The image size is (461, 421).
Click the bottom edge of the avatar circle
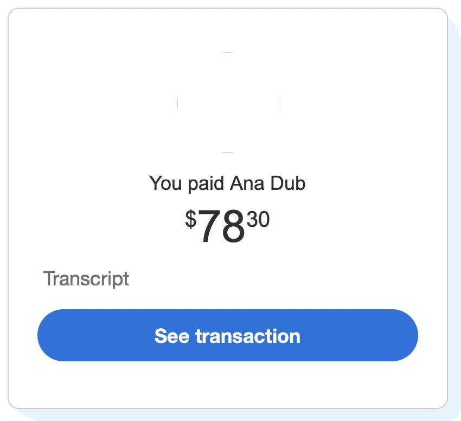pyautogui.click(x=228, y=152)
